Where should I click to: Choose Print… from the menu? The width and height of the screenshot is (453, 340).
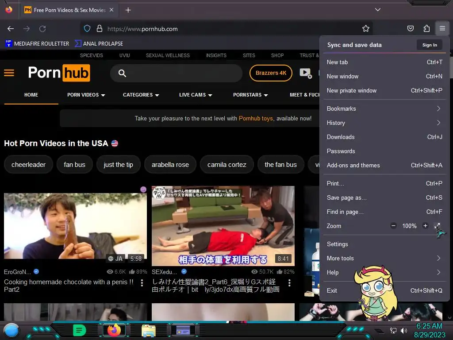384,184
